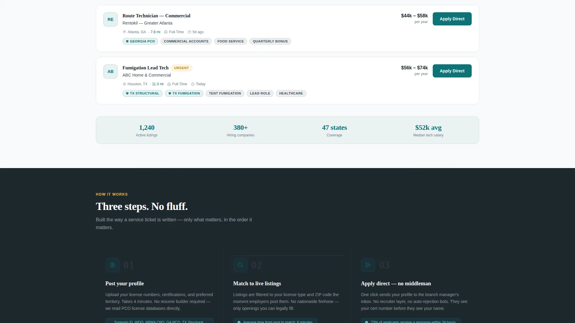Apply Direct to the Fumigation Lead Tech job
Viewport: 575px width, 323px height.
click(452, 71)
